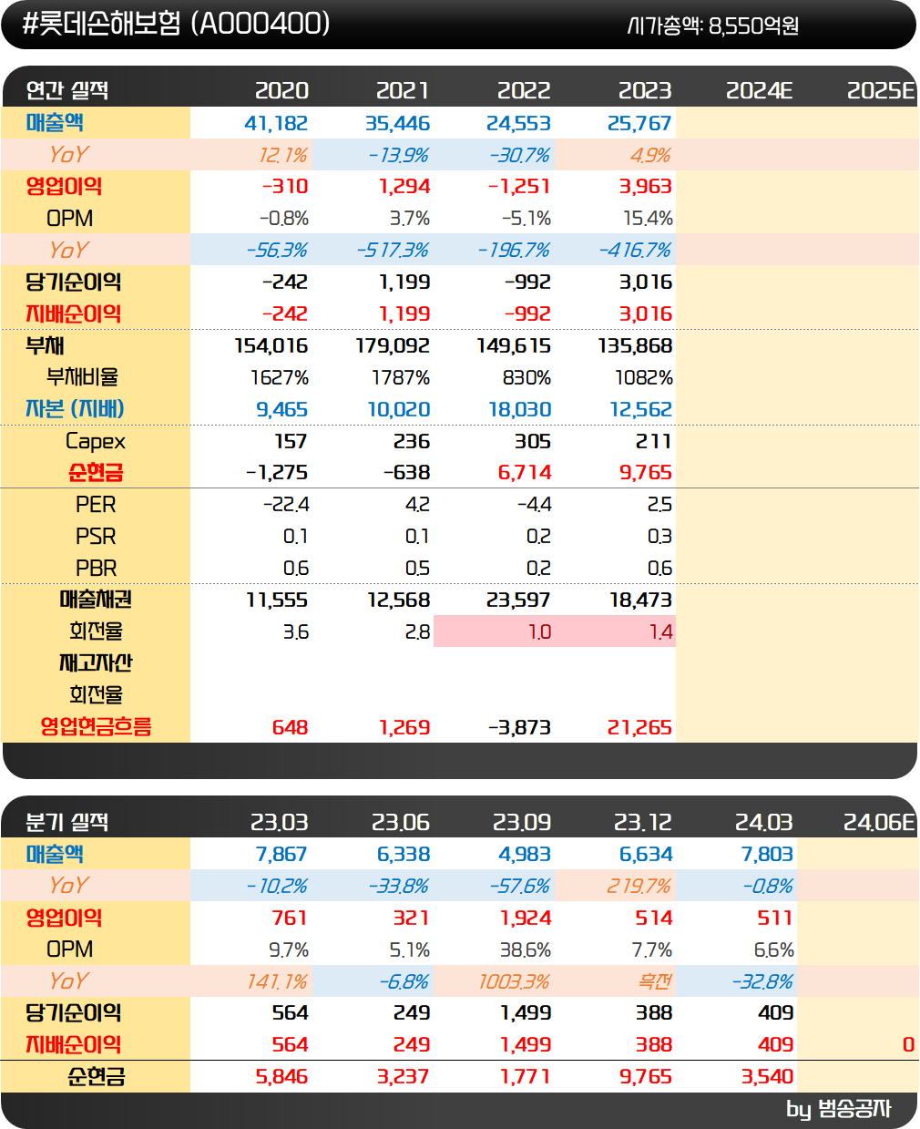920x1129 pixels.
Task: Click the quarterly 지배순이익 value 409
Action: 776,1044
